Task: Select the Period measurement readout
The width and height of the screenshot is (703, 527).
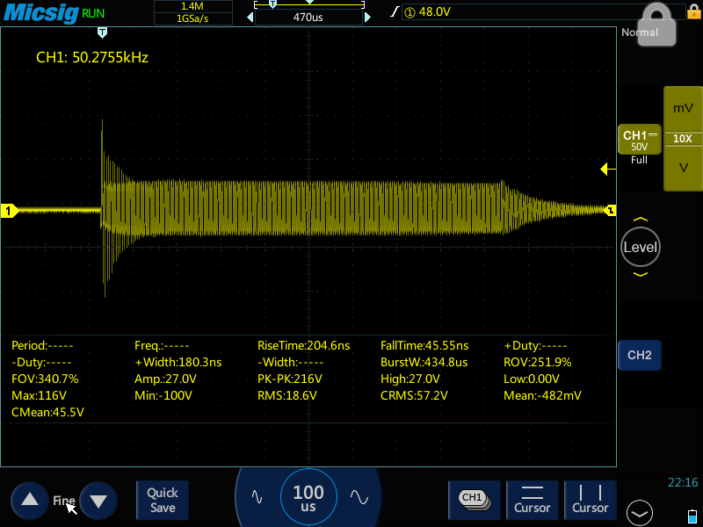Action: 42,345
